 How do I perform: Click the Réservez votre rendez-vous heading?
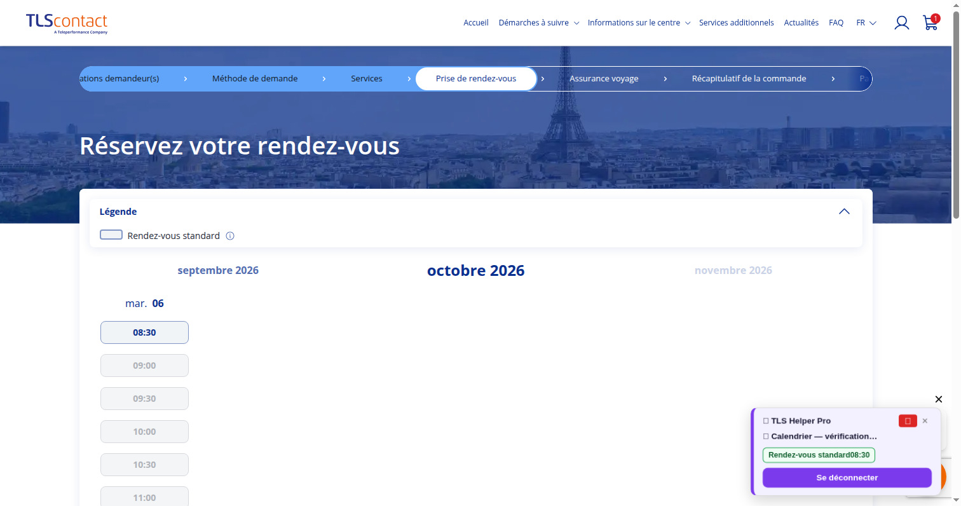[x=240, y=146]
